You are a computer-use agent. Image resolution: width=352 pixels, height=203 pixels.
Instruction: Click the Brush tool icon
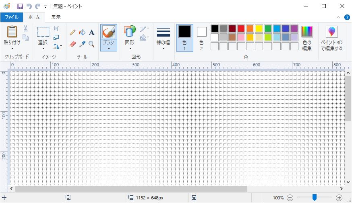click(x=109, y=32)
